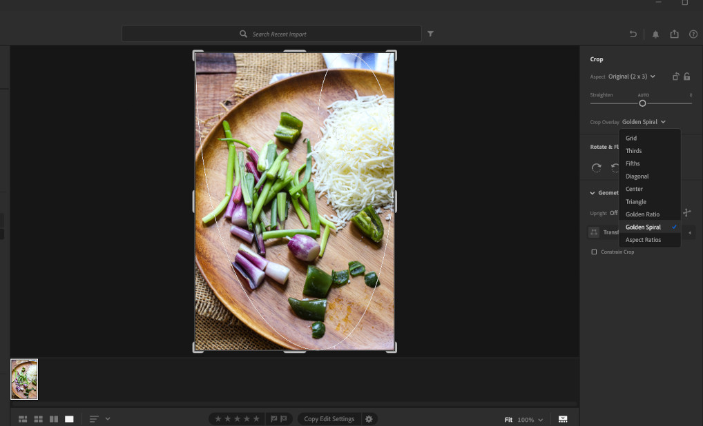Viewport: 703px width, 426px height.
Task: Open notifications with the bell icon
Action: click(x=655, y=34)
